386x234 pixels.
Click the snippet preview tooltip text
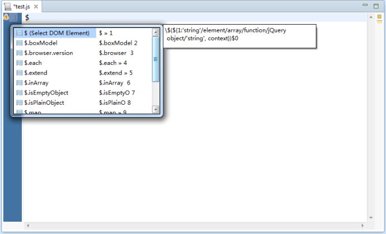point(226,34)
